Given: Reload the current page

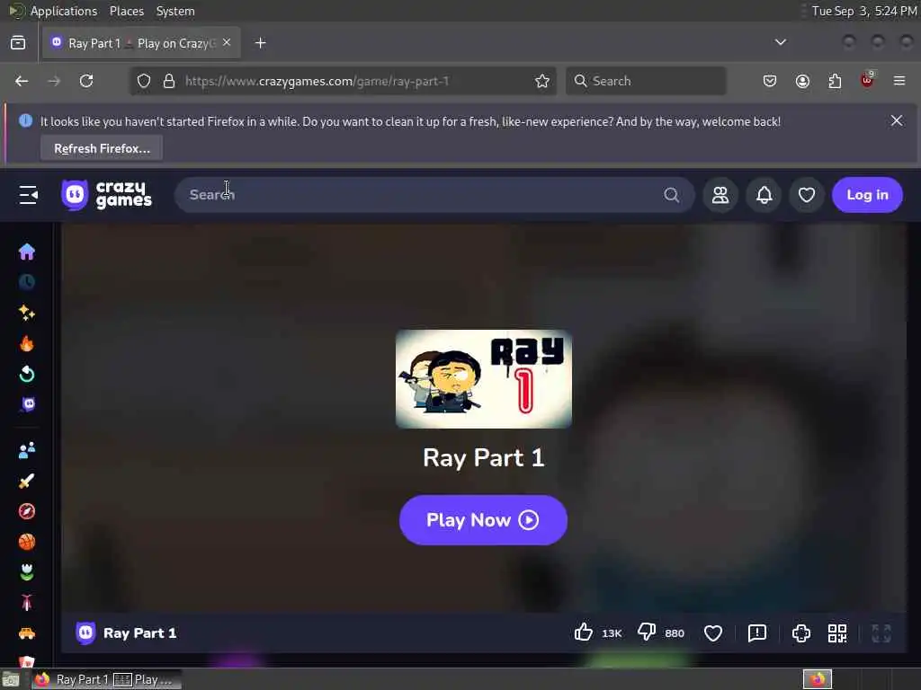Looking at the screenshot, I should tap(86, 81).
